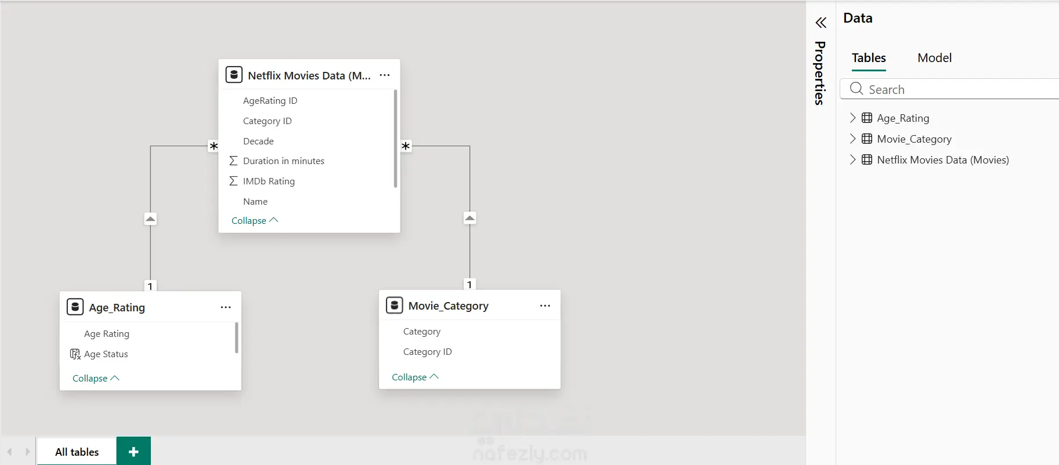Screen dimensions: 1059x465
Task: Open the Netflix Movies Data card options menu
Action: (385, 75)
